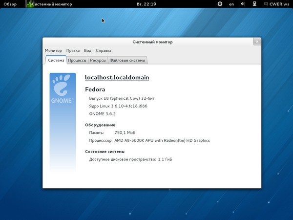293x220 pixels.
Task: Close the Системный монитор window
Action: point(256,42)
